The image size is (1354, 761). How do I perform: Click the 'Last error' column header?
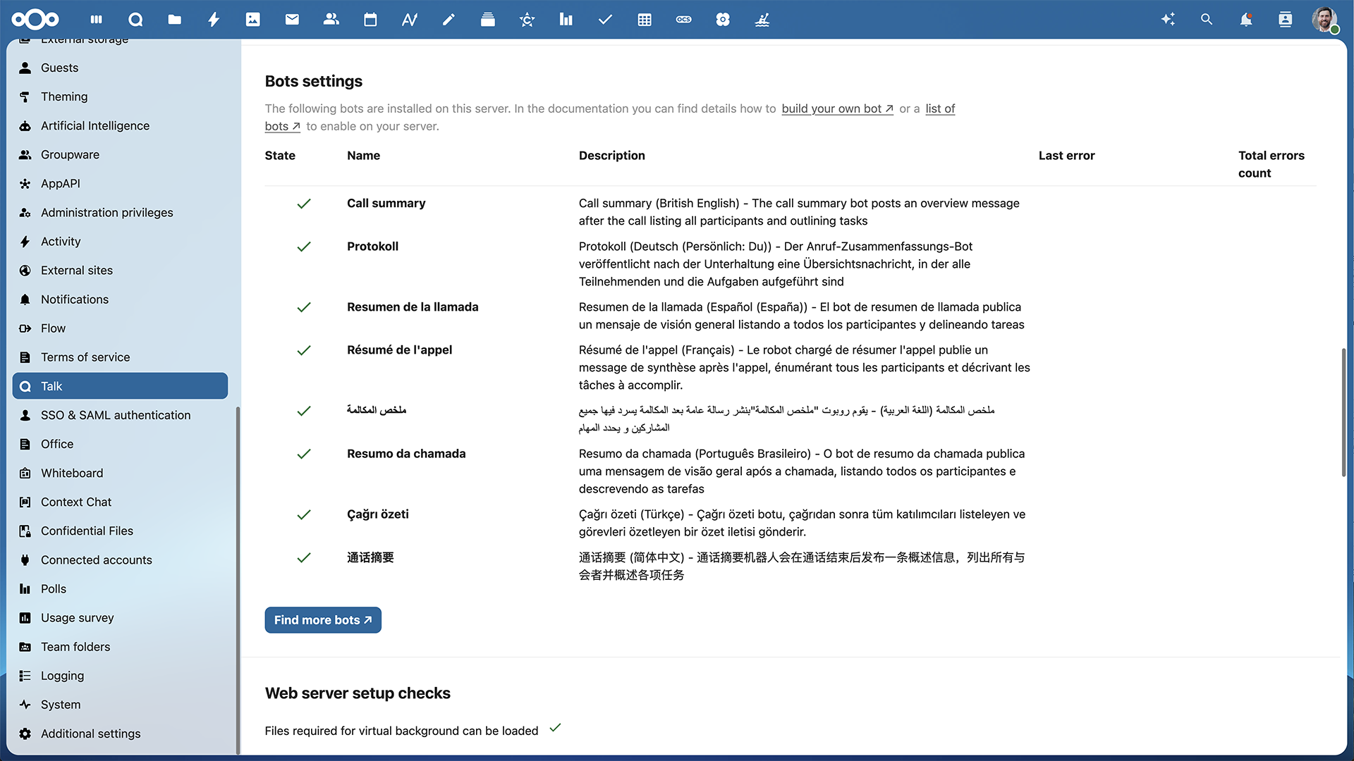[1066, 155]
